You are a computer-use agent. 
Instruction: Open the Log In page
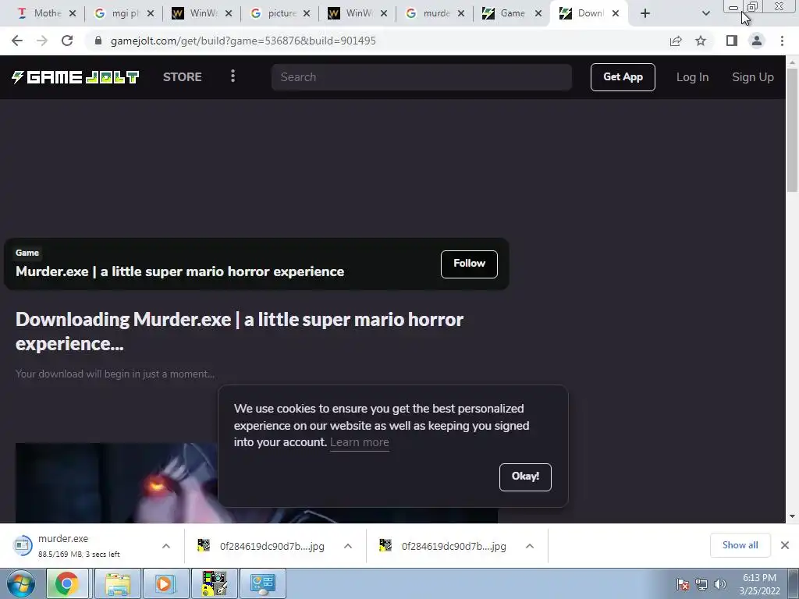(692, 77)
